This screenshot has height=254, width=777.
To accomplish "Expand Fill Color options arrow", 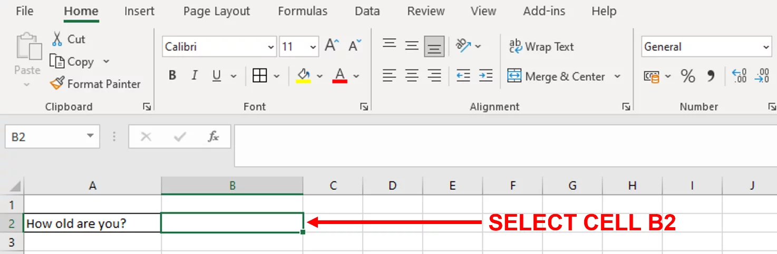I will pyautogui.click(x=319, y=76).
